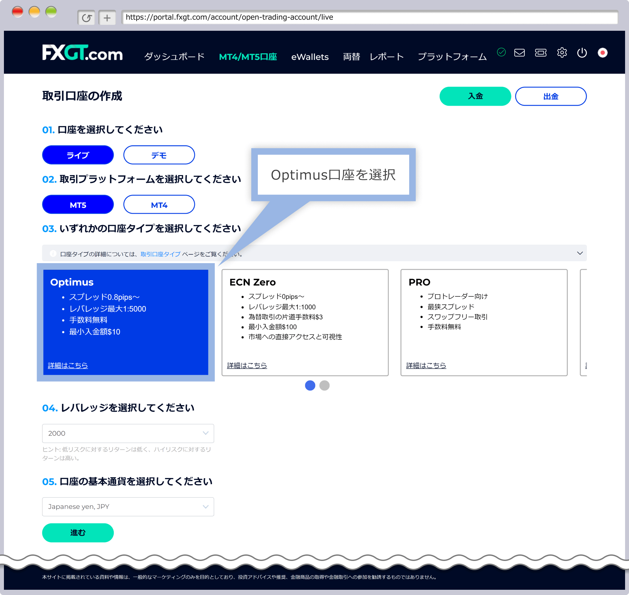Click the 出金 withdrawal button
This screenshot has width=629, height=595.
(x=551, y=96)
